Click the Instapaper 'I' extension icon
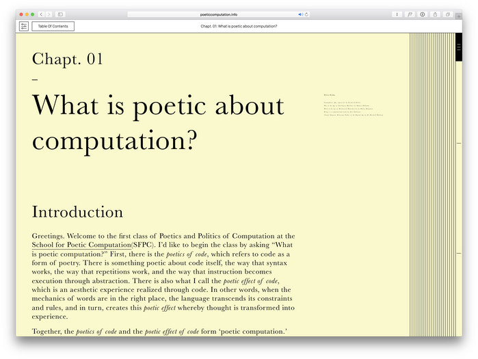The image size is (478, 359). point(397,14)
